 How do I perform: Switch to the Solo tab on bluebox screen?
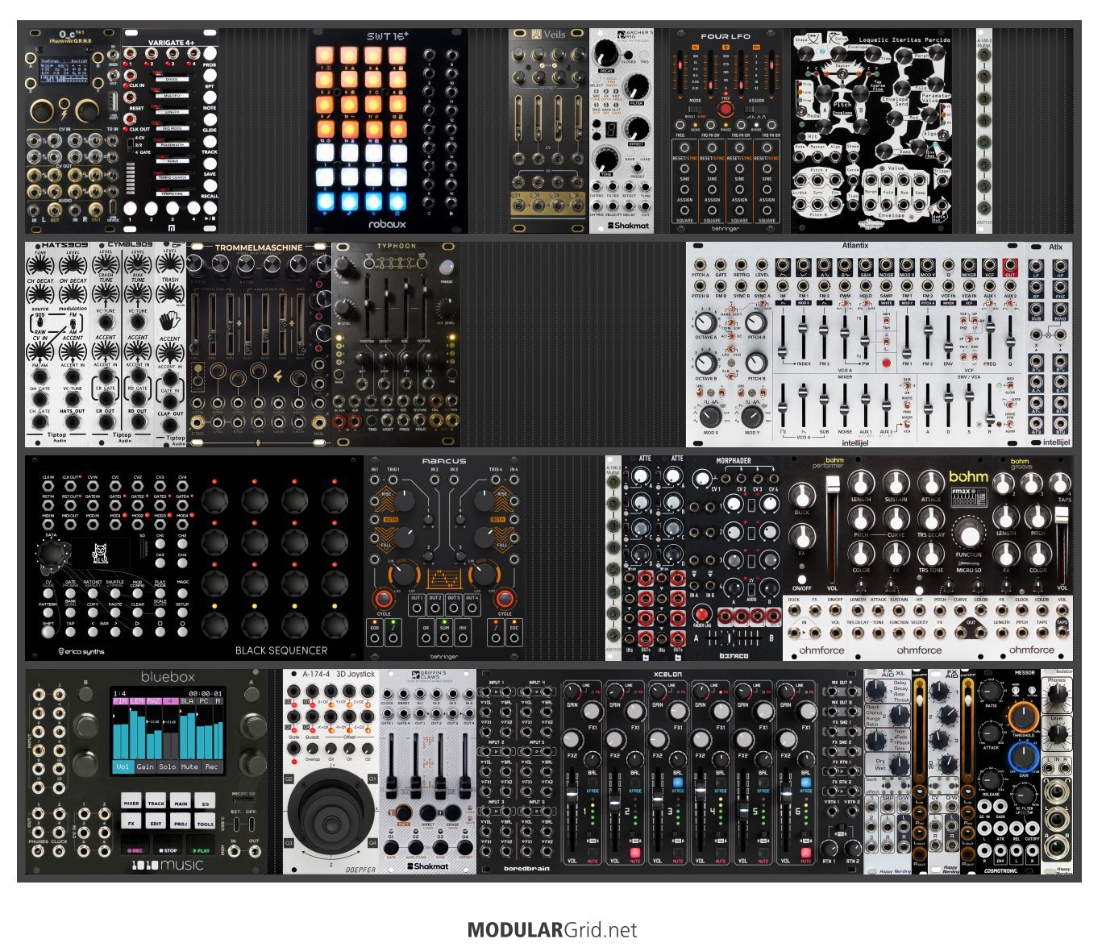point(167,766)
